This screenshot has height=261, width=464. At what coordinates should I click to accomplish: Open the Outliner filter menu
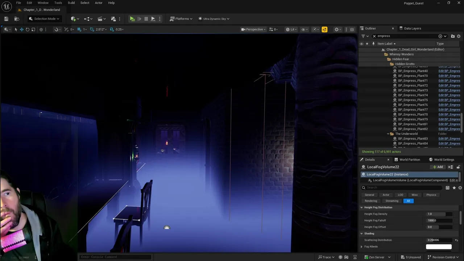point(365,36)
